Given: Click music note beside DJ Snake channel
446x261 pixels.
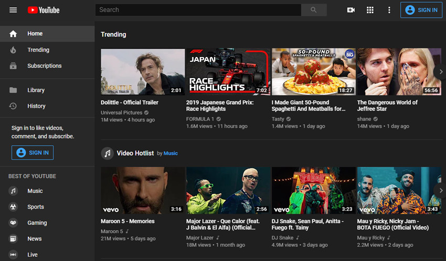Looking at the screenshot, I should click(298, 237).
